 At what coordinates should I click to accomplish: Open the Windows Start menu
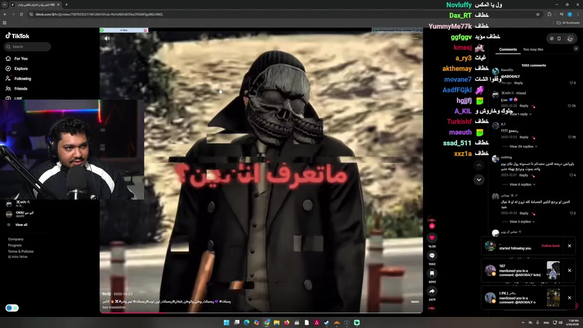coord(226,323)
